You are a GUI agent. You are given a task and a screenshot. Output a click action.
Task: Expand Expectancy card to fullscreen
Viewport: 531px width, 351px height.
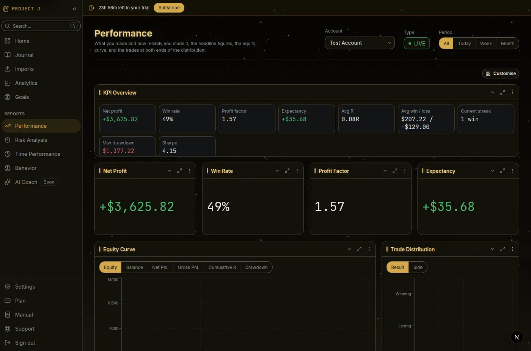[503, 171]
